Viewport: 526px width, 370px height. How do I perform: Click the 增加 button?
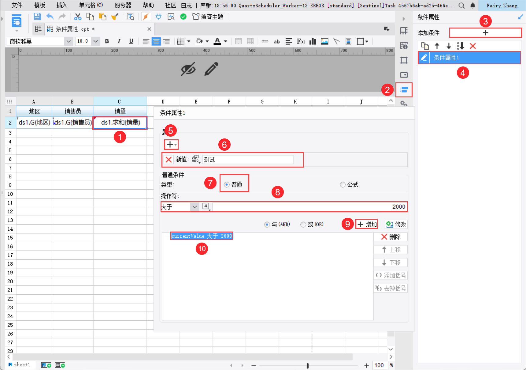tap(367, 225)
